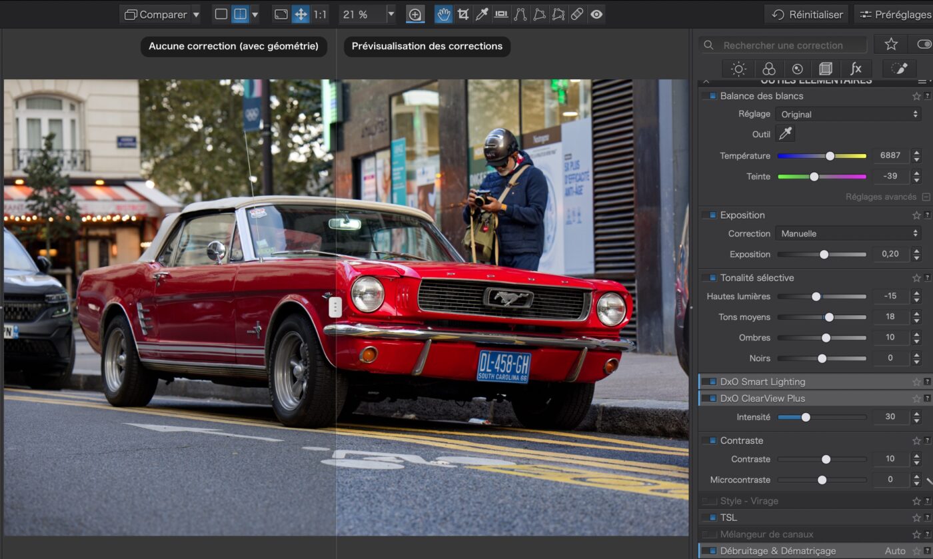Click the Réinitialiser button
The width and height of the screenshot is (933, 559).
[x=806, y=14]
